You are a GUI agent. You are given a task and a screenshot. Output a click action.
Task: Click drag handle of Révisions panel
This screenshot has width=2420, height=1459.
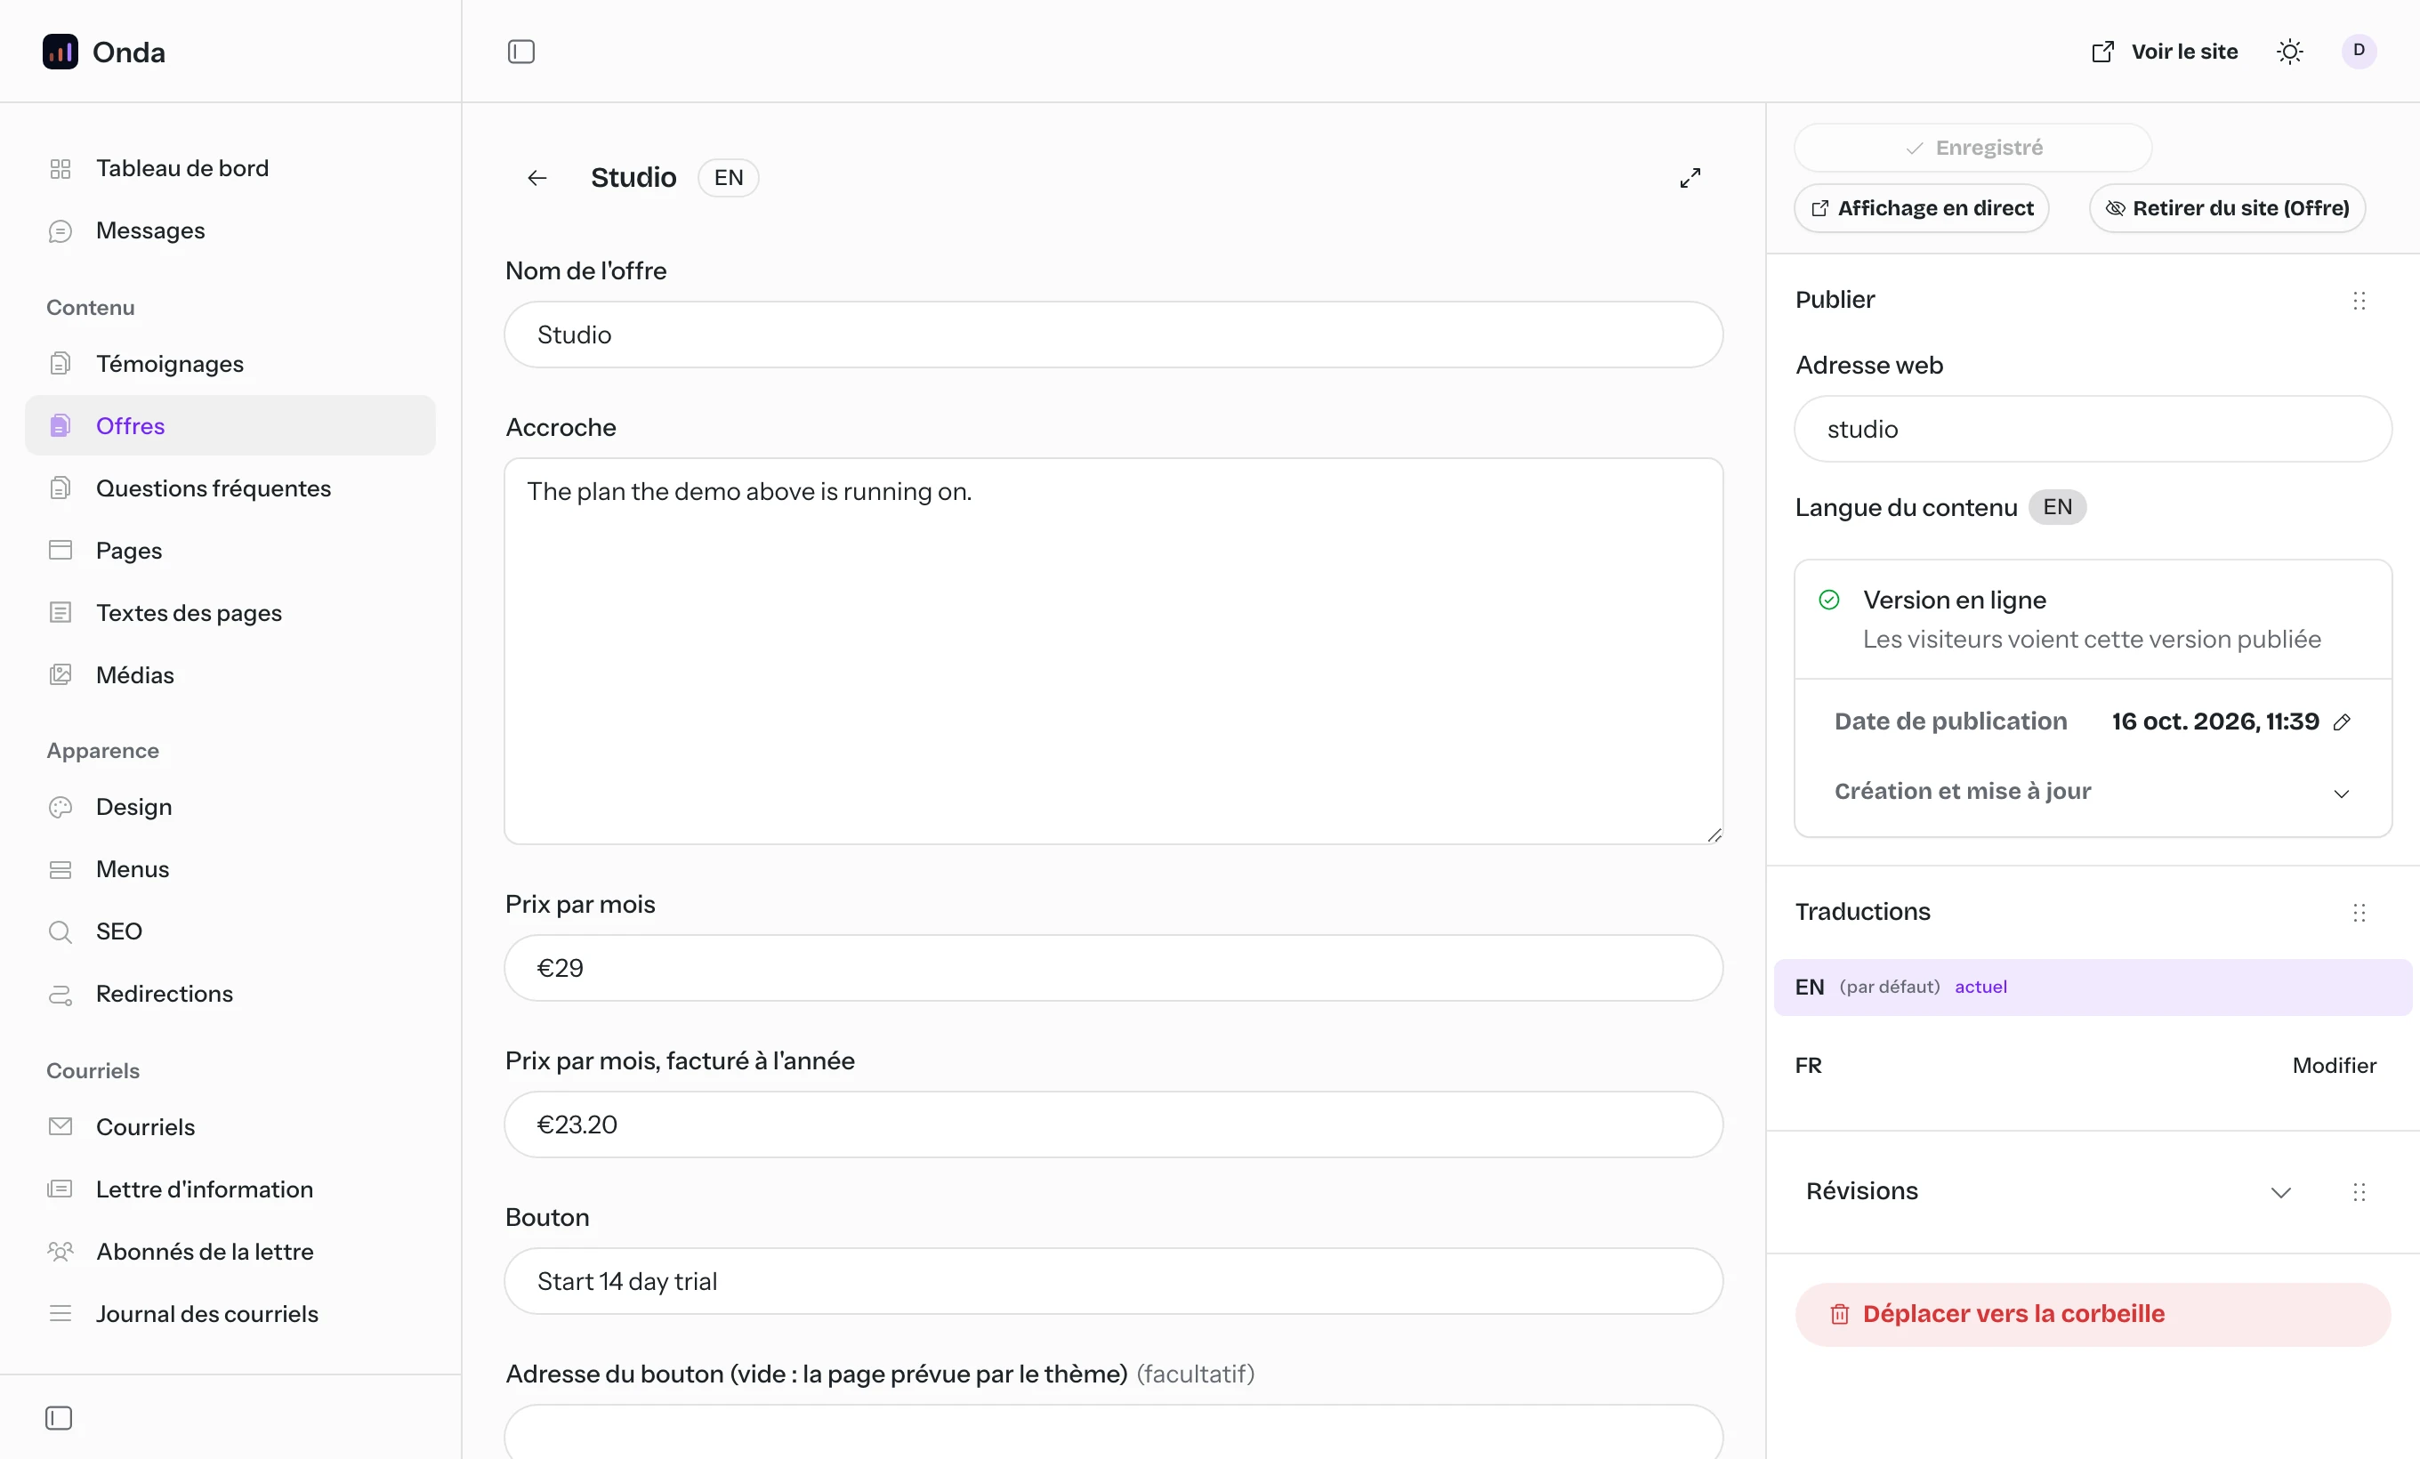(x=2359, y=1192)
